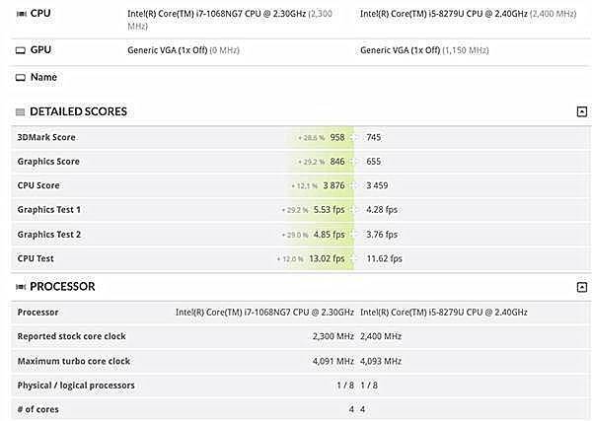The image size is (592, 421).
Task: Open the i5-8279U CPU entry in the top row
Action: point(468,14)
